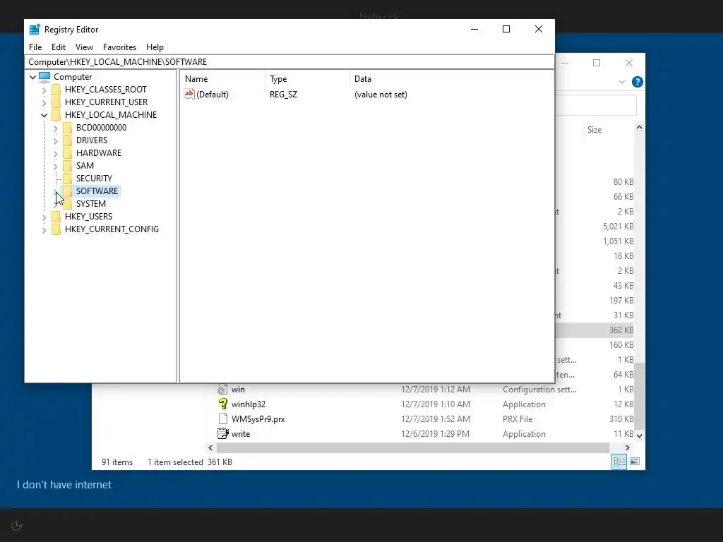Select the winhlp32 file name

(249, 404)
